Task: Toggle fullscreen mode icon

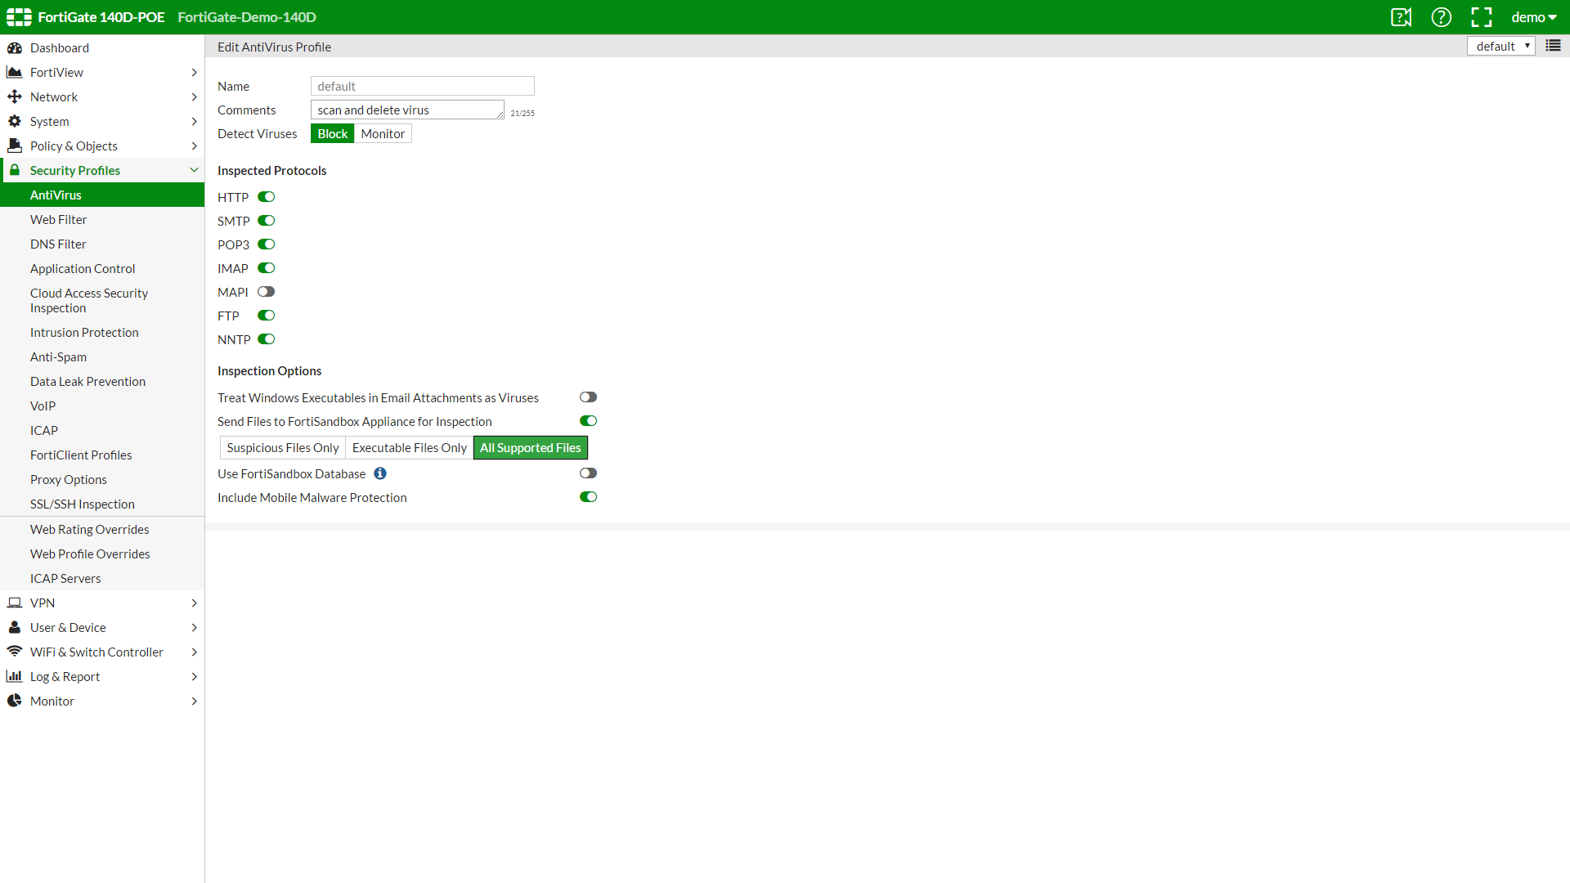Action: 1481,17
